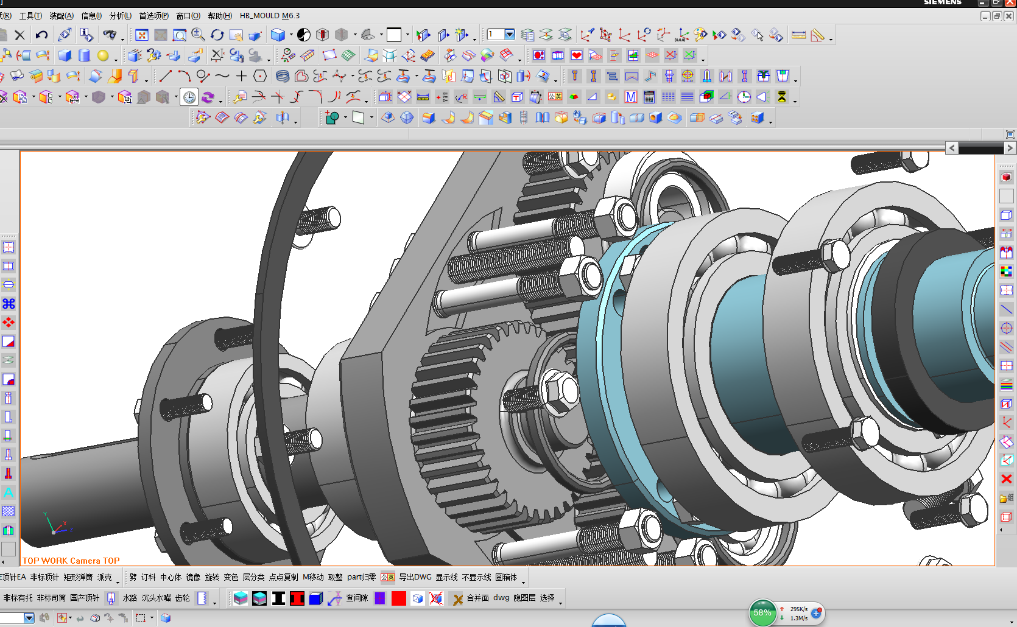Click the left scroll arrow above viewport

pos(952,148)
